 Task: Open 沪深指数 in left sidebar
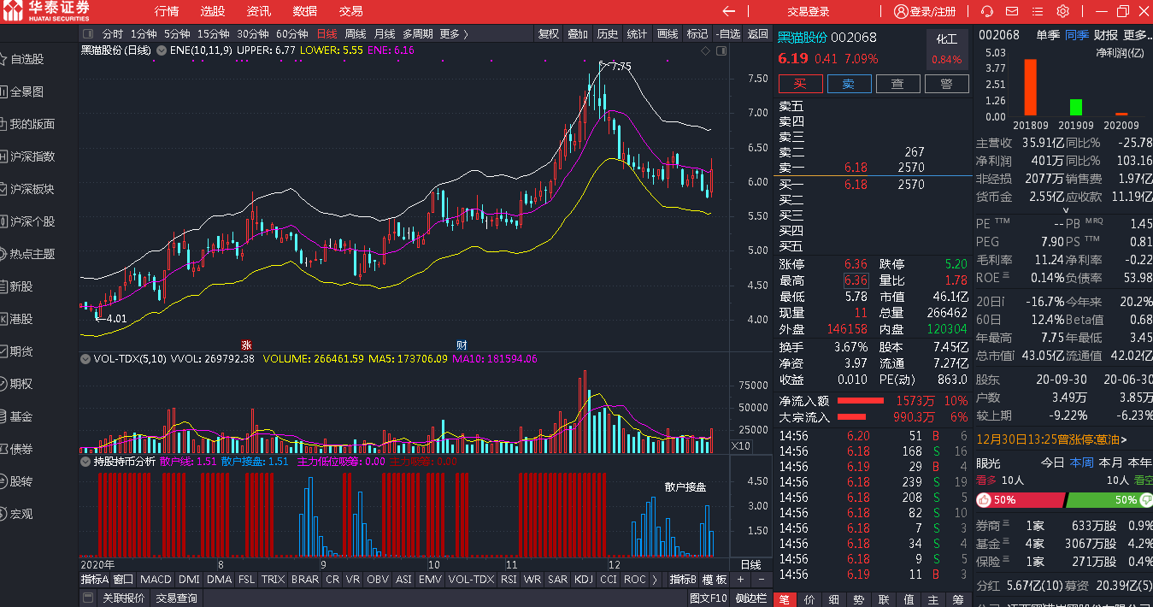(x=32, y=156)
